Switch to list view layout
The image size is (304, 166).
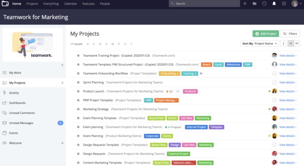pos(291,43)
